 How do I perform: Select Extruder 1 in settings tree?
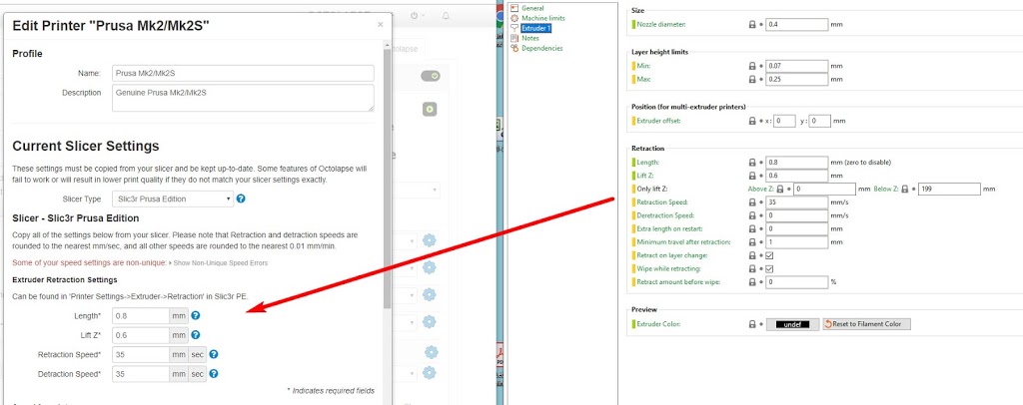coord(535,29)
